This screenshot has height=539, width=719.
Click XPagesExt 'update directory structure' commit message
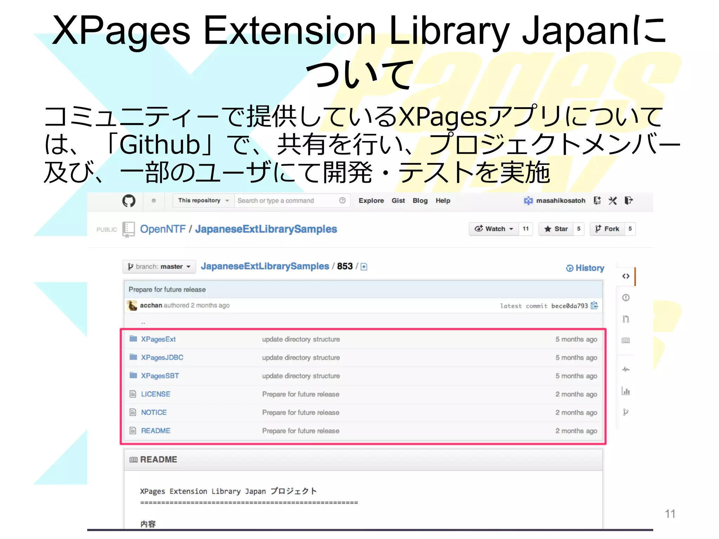[x=301, y=339]
